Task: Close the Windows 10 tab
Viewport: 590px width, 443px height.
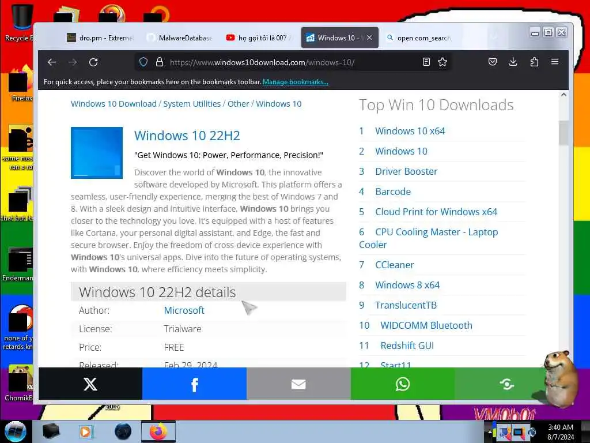Action: [369, 37]
